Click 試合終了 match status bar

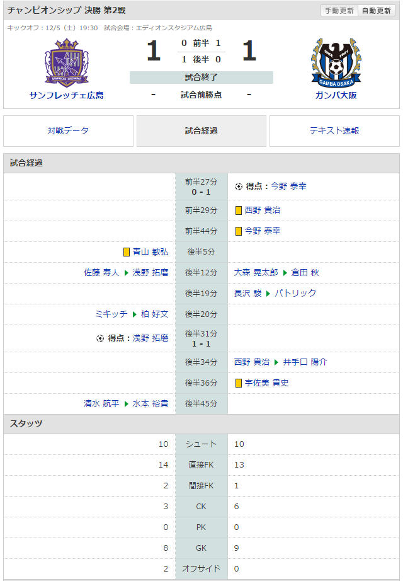pos(201,78)
